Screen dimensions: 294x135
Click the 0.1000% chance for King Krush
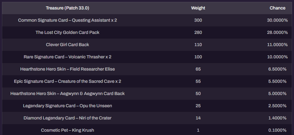[x=277, y=130]
